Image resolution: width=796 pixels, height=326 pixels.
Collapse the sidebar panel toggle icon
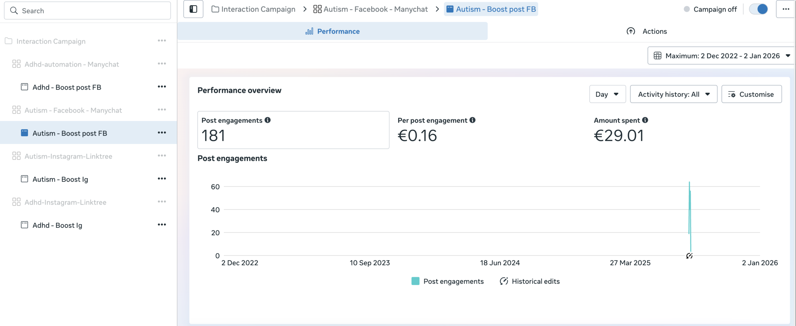[x=193, y=9]
